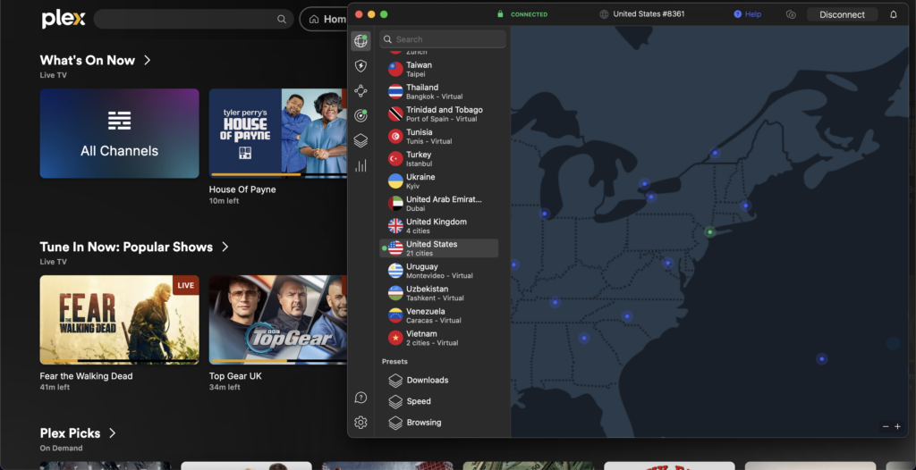Open the Plex Picks section chevron
The image size is (916, 470).
click(112, 433)
